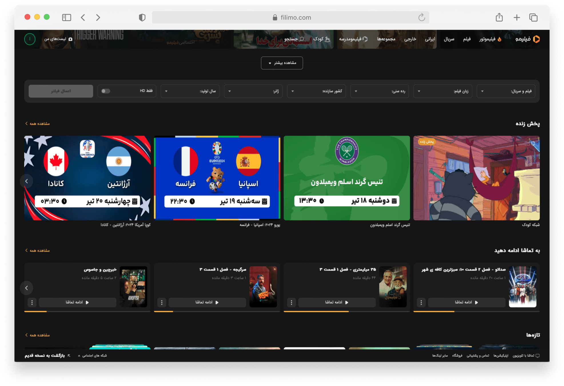Screen dimensions: 564x386
Task: Click the Safari share icon
Action: [x=499, y=17]
